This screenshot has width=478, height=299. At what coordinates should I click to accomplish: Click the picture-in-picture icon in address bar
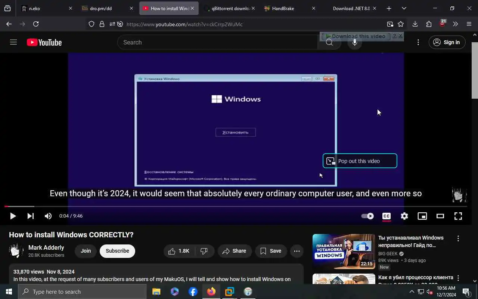click(390, 24)
